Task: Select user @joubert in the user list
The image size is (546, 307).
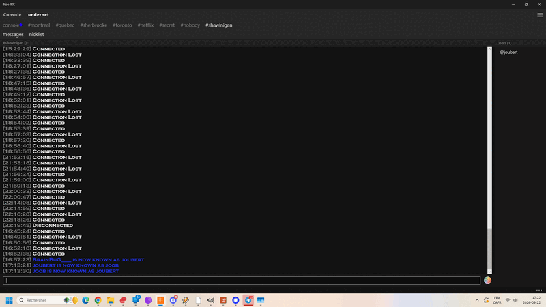Action: [x=508, y=53]
